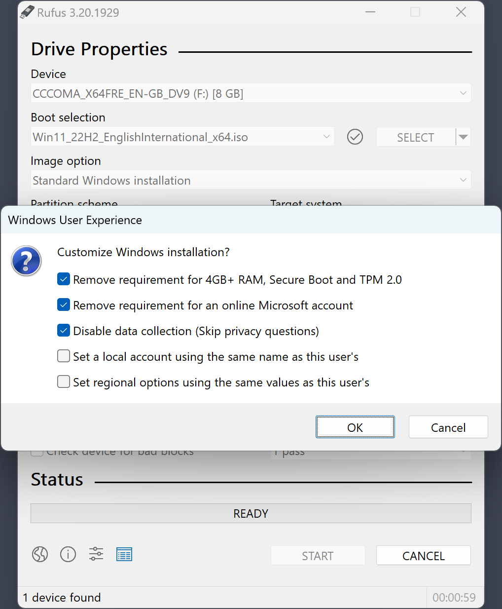Screen dimensions: 502x609
Task: Confirm customization with OK
Action: [x=355, y=427]
